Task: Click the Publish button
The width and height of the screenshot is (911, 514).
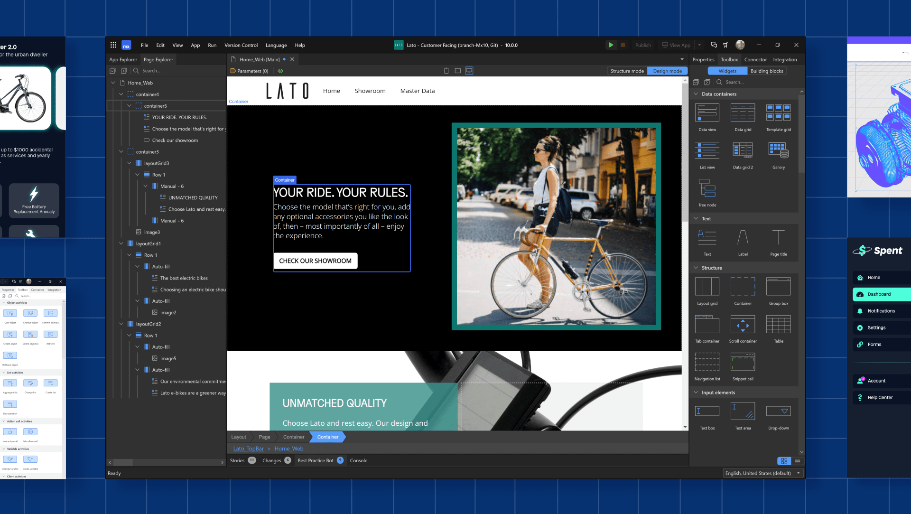Action: 642,45
